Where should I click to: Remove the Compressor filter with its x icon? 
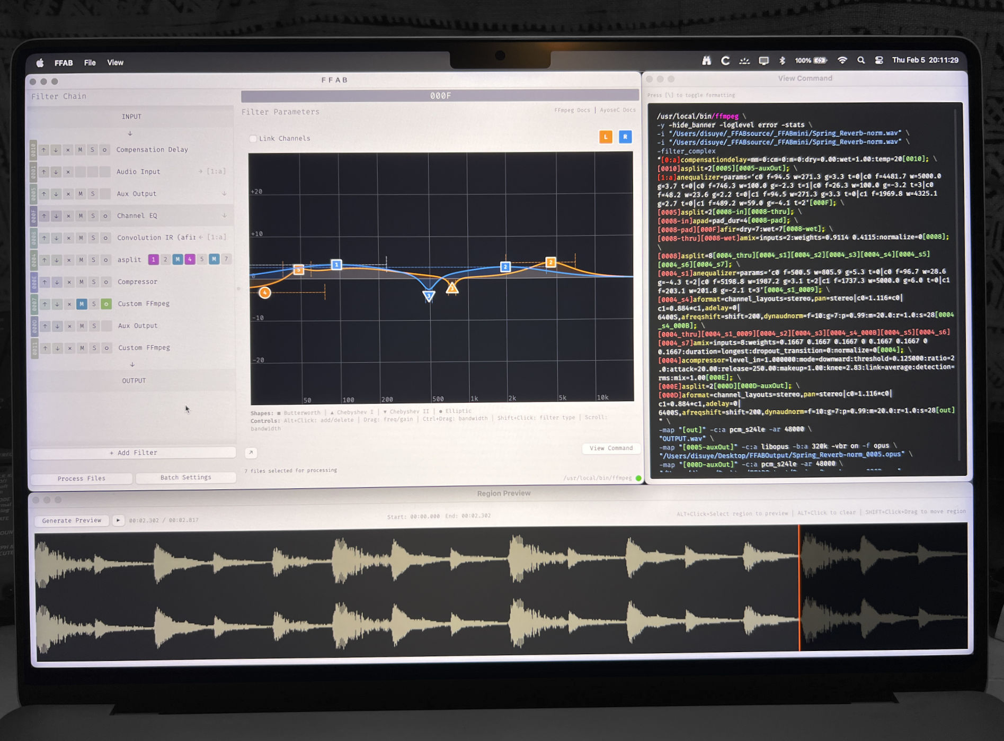tap(69, 282)
